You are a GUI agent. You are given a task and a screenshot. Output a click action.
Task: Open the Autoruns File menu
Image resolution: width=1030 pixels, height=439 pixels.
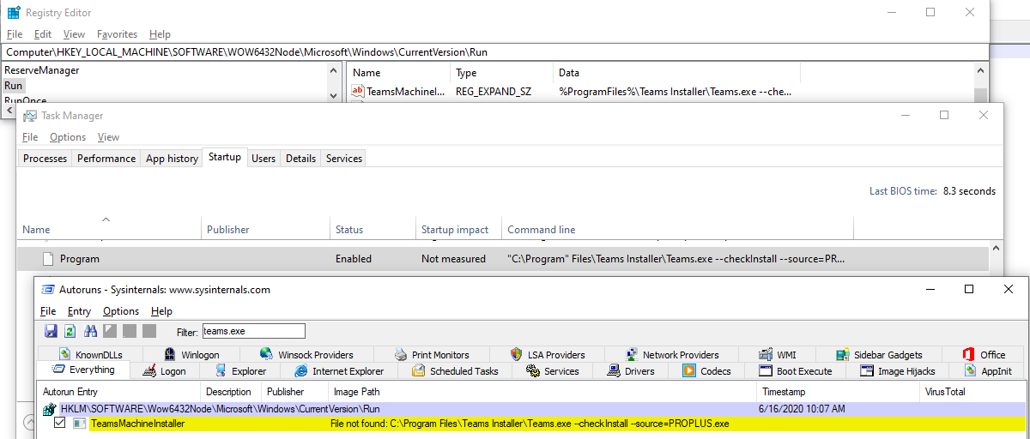48,311
